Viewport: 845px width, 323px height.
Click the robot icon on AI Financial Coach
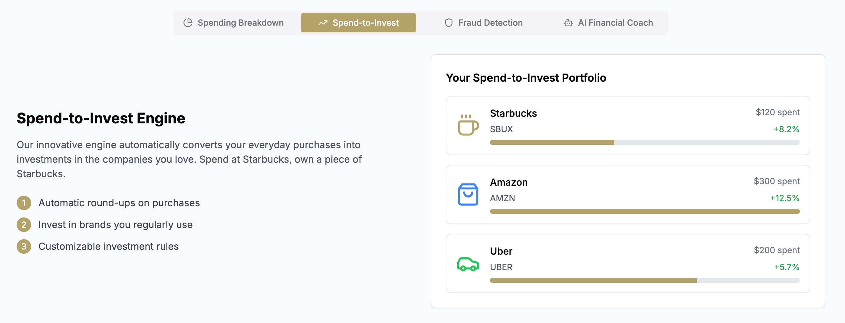(568, 23)
